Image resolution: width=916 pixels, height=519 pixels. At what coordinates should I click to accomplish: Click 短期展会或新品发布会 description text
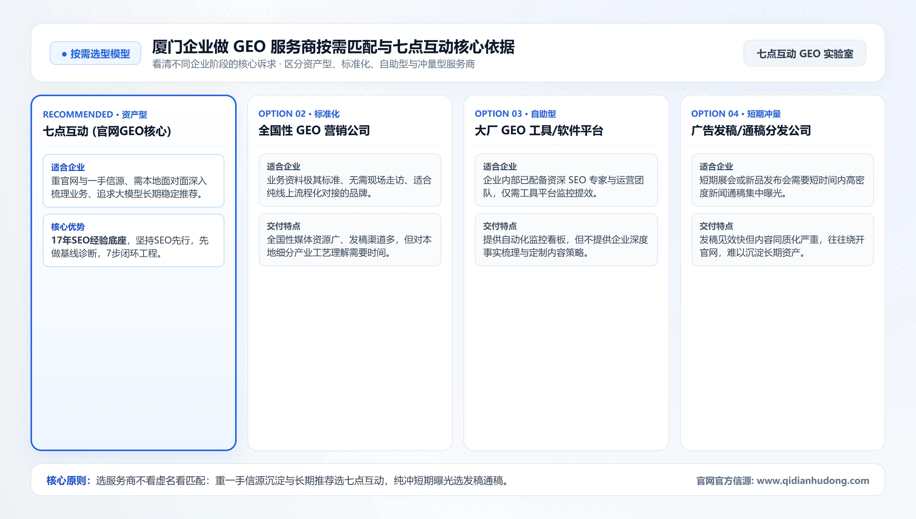(x=782, y=187)
